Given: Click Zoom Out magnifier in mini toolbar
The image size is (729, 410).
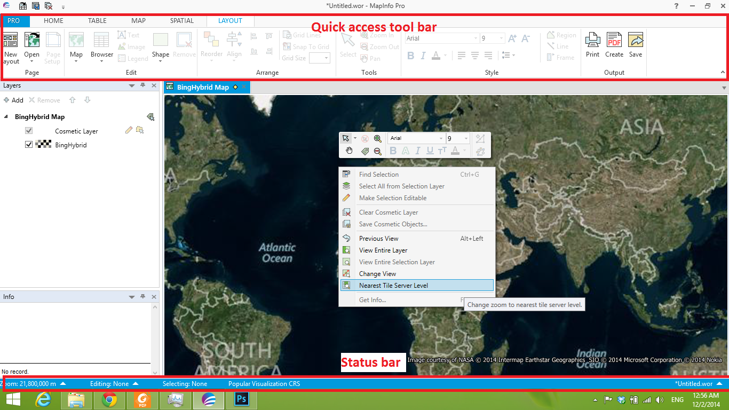Looking at the screenshot, I should (x=378, y=151).
